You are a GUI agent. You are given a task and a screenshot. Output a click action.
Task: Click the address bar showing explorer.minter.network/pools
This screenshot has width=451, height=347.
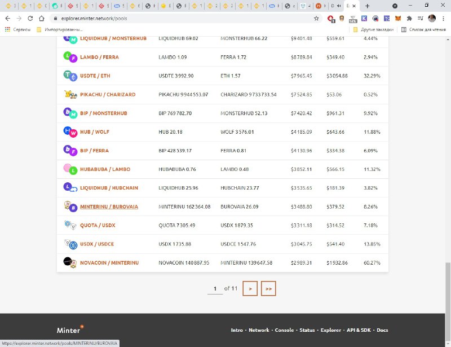pos(169,18)
